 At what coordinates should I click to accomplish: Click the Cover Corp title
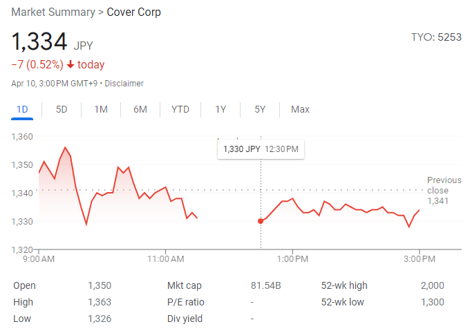pos(133,12)
